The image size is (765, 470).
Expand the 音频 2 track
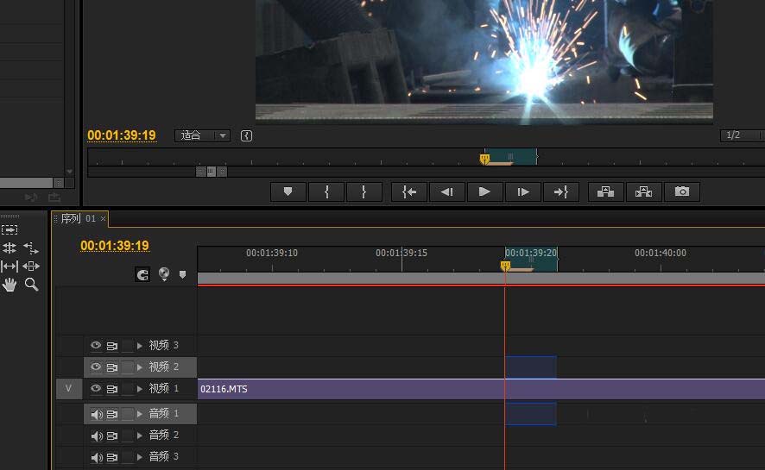point(140,436)
